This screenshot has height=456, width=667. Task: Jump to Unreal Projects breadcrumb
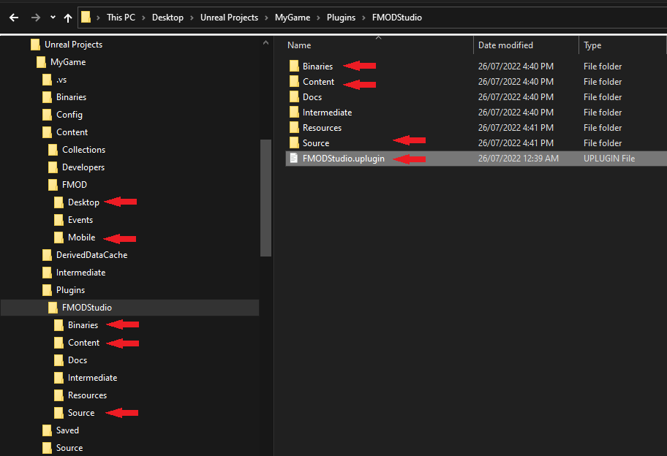click(230, 18)
